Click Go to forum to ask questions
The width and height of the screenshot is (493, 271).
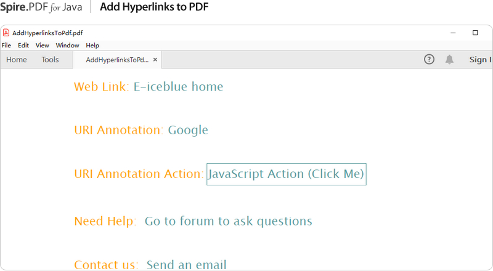pyautogui.click(x=228, y=221)
